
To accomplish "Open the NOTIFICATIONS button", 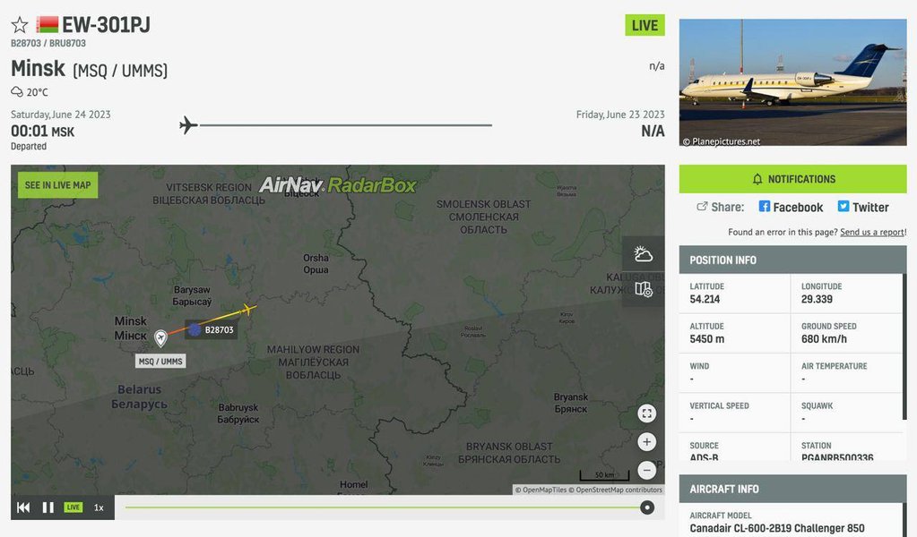I will pos(792,179).
